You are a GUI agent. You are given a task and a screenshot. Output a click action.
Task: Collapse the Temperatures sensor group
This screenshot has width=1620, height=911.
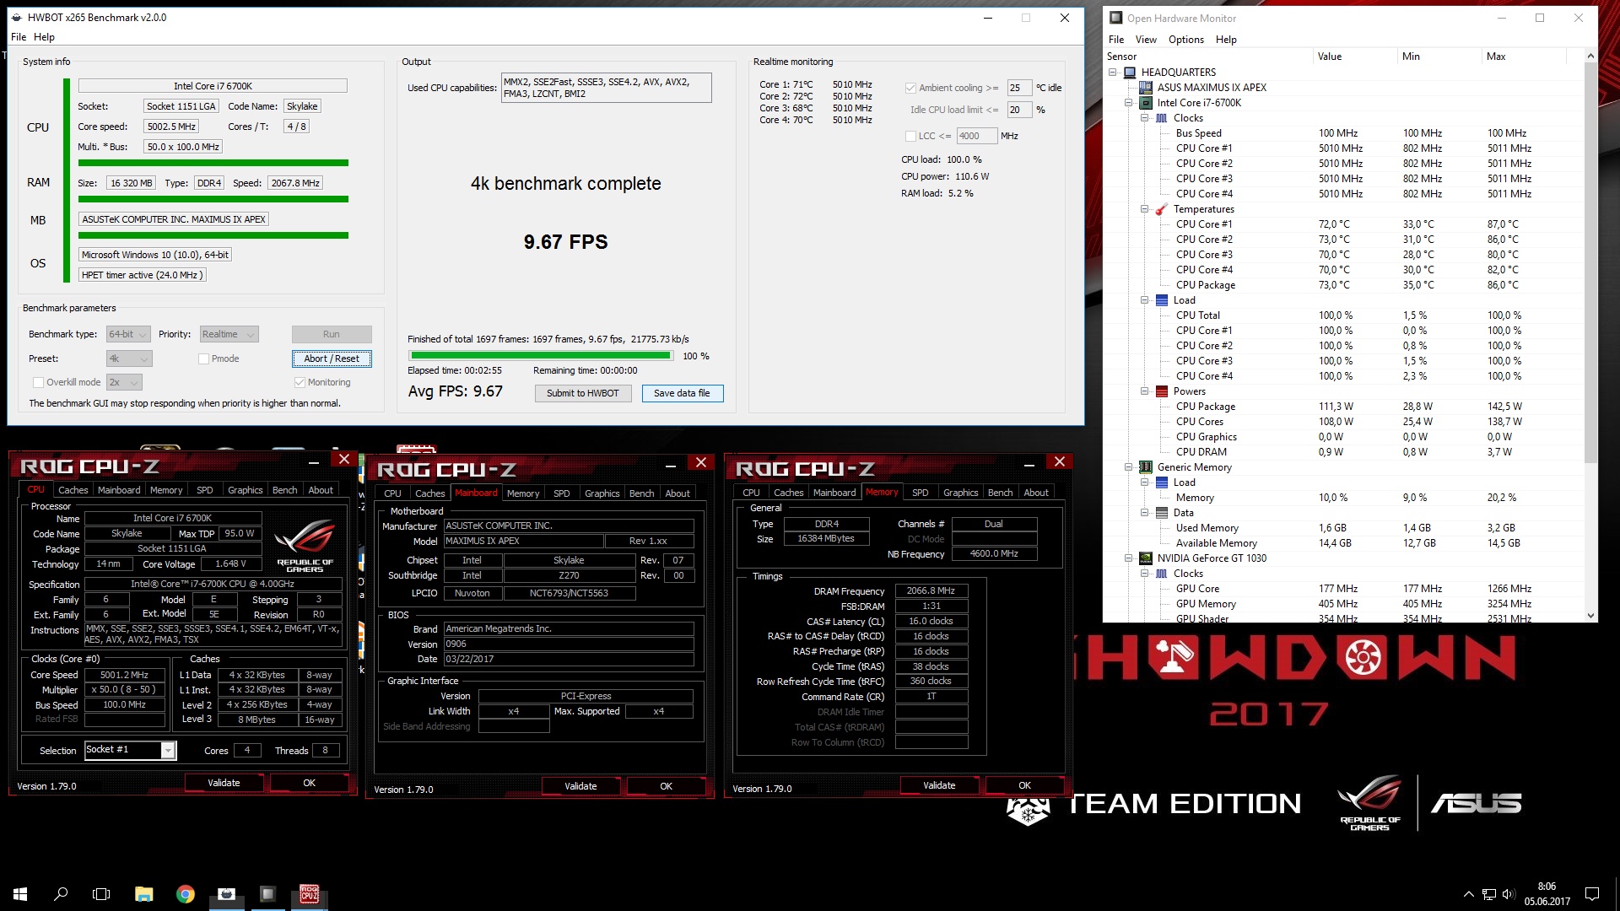point(1145,209)
